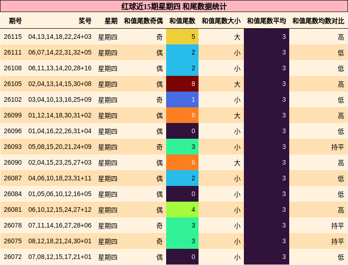Viewport: 348px width, 265px height.
Task: Select the 期号 column header
Action: 15,21
